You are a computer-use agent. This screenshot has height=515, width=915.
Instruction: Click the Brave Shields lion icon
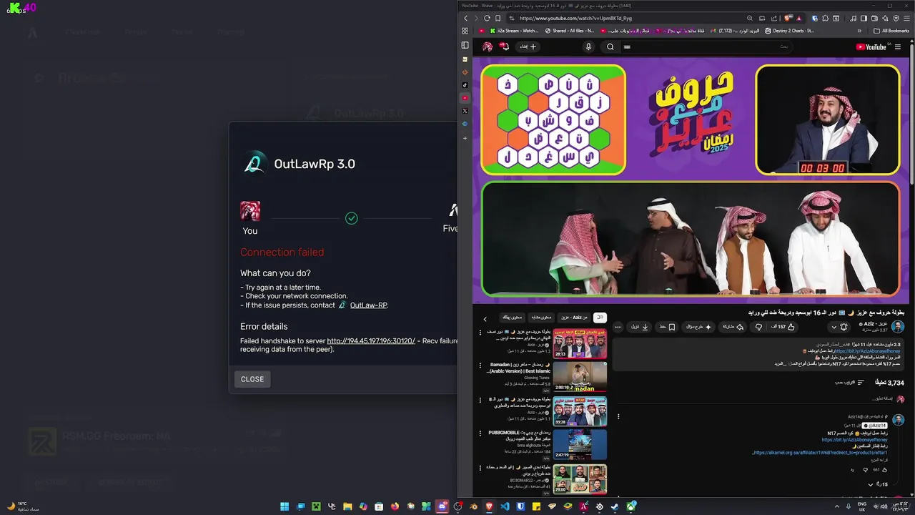(x=788, y=18)
